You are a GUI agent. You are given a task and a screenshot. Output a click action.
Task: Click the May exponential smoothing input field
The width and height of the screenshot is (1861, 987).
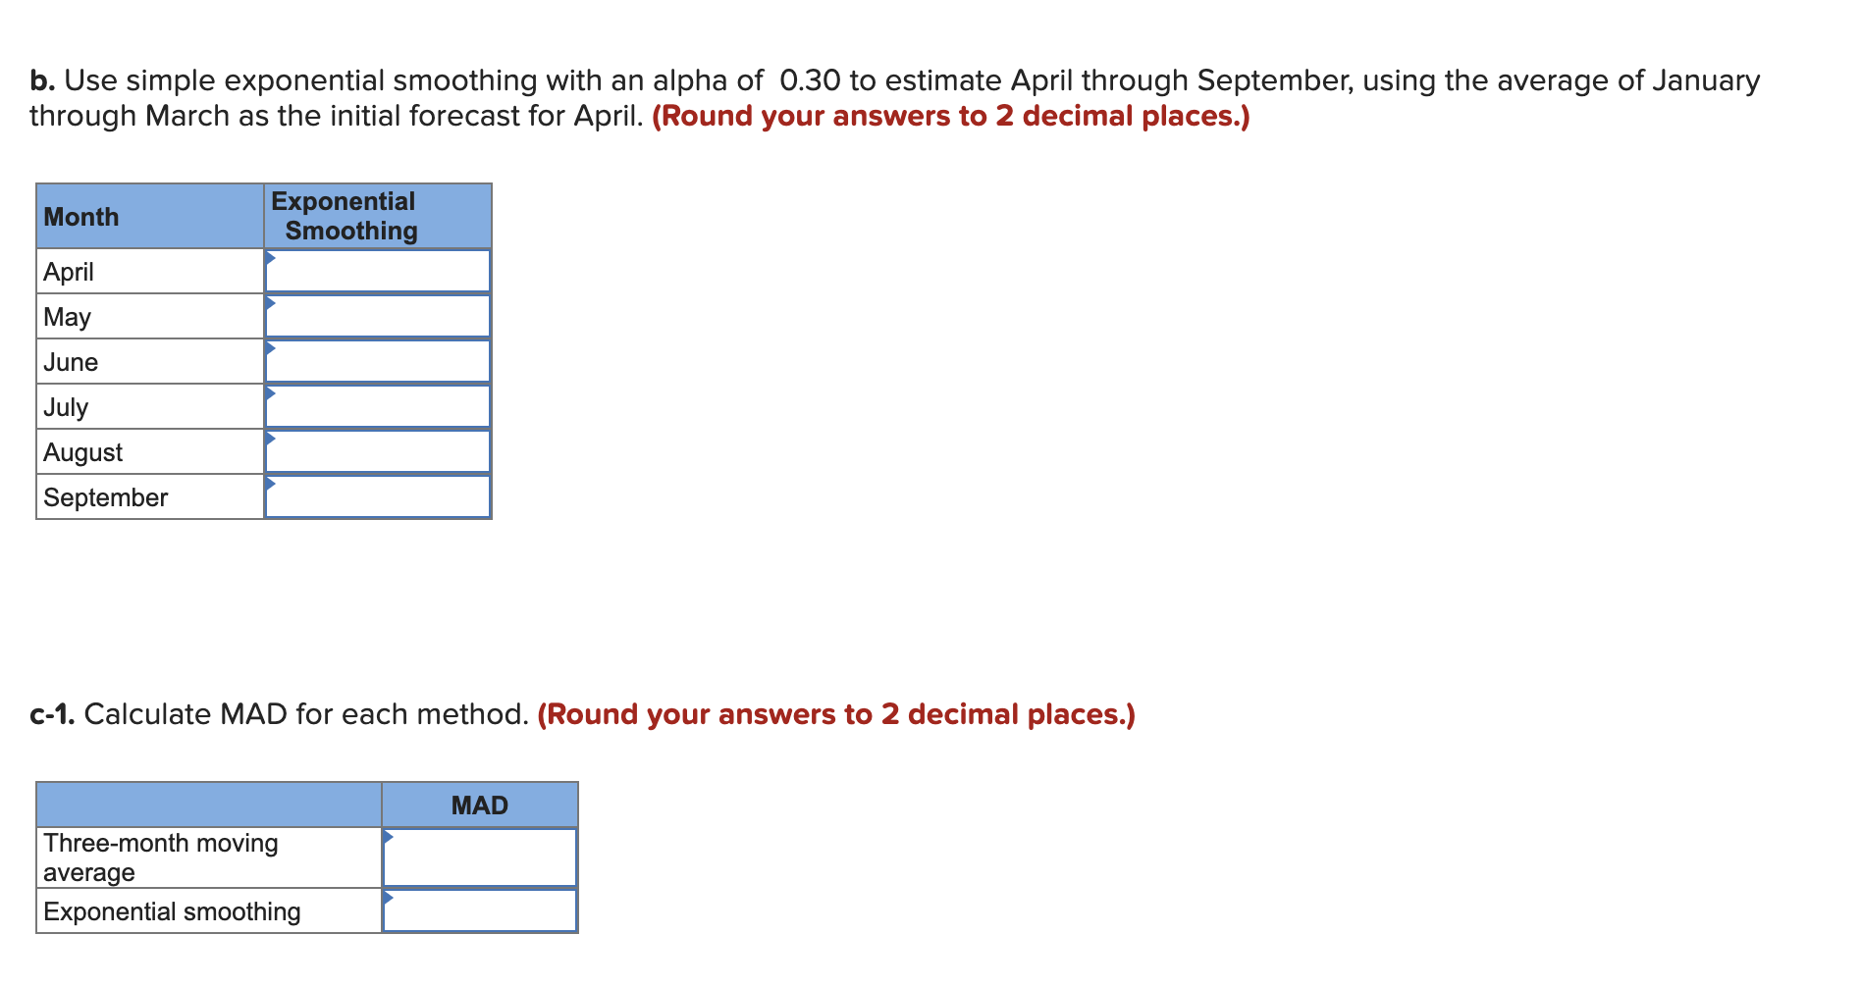pos(378,314)
